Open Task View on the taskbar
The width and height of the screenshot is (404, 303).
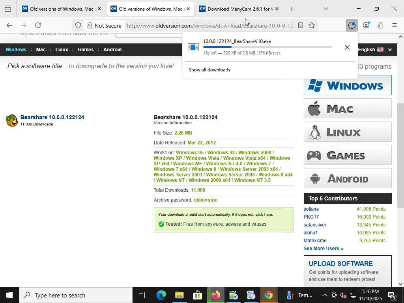142,295
